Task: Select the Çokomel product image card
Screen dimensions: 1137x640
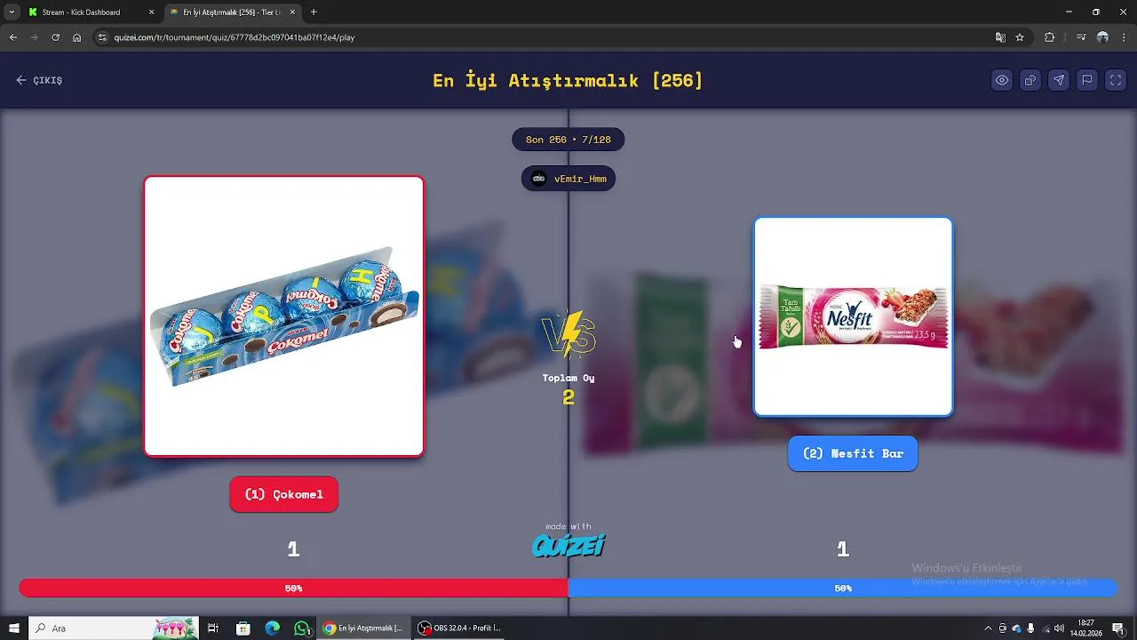Action: tap(284, 316)
